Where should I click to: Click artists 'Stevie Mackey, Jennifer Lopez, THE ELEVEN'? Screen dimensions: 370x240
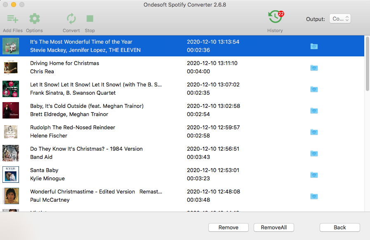point(85,50)
